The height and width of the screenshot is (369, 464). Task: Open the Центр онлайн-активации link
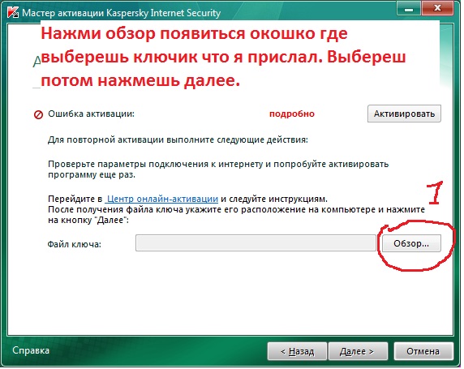pyautogui.click(x=162, y=199)
